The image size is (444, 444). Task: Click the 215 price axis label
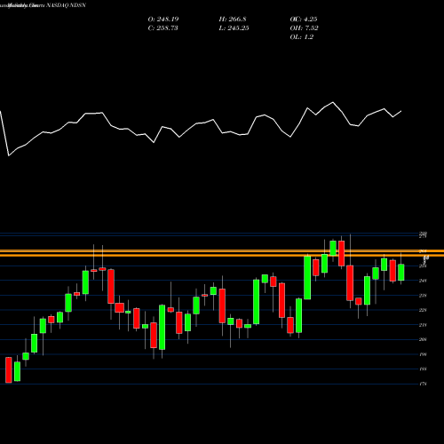(x=423, y=325)
